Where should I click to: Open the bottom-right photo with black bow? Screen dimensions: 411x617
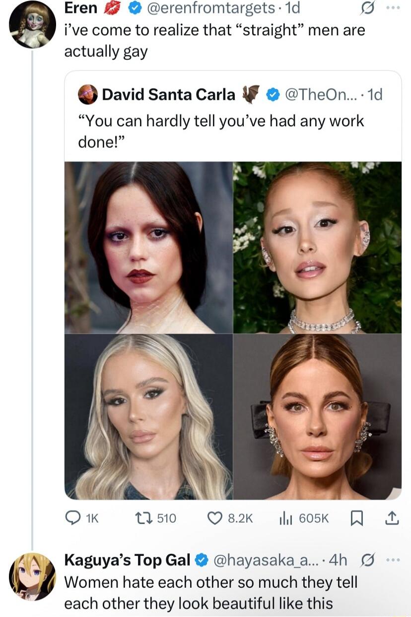point(318,417)
